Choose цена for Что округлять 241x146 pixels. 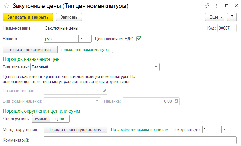coord(60,119)
